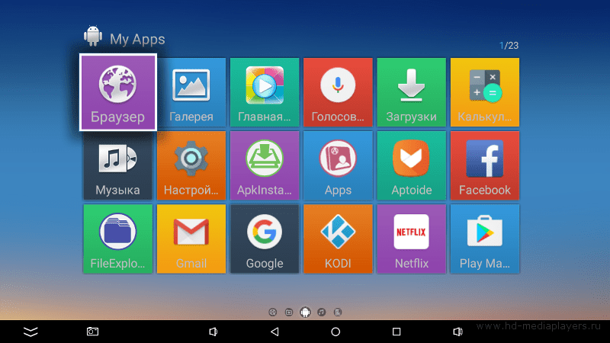The width and height of the screenshot is (610, 343).
Task: Take a screenshot using the camera icon
Action: (x=92, y=332)
